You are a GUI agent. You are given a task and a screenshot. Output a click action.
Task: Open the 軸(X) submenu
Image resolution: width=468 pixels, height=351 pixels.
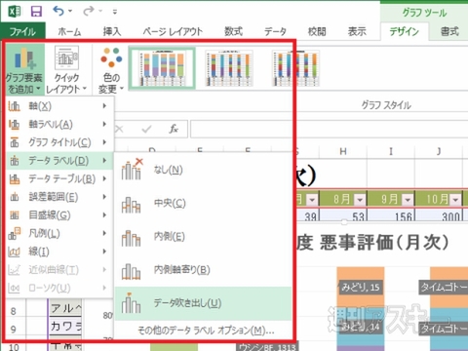[59, 106]
